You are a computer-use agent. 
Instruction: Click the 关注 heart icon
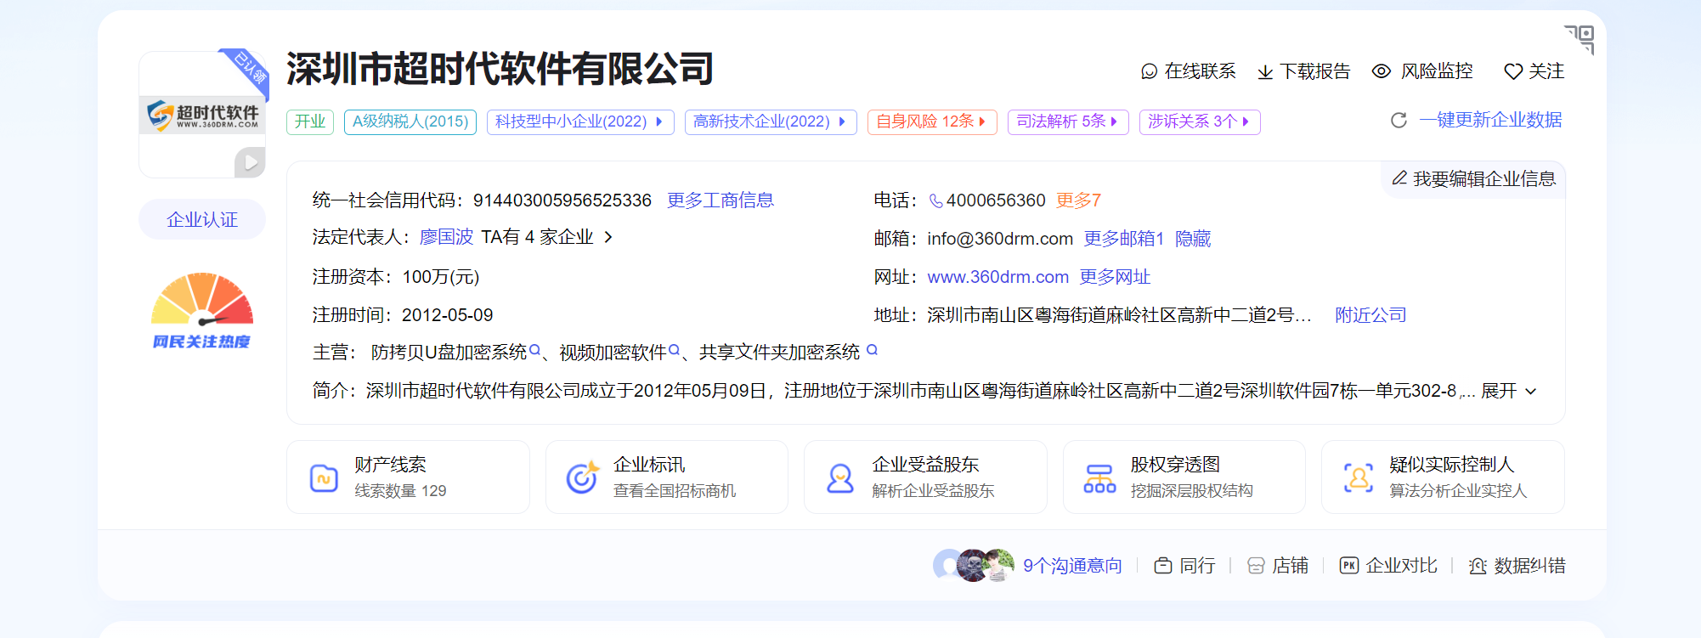pyautogui.click(x=1513, y=71)
